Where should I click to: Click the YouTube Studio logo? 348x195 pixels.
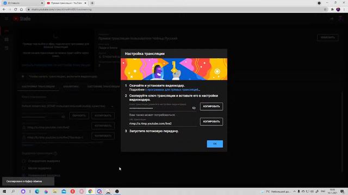pos(22,19)
